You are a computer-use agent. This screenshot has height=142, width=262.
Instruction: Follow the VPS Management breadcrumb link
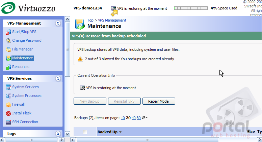pos(112,20)
